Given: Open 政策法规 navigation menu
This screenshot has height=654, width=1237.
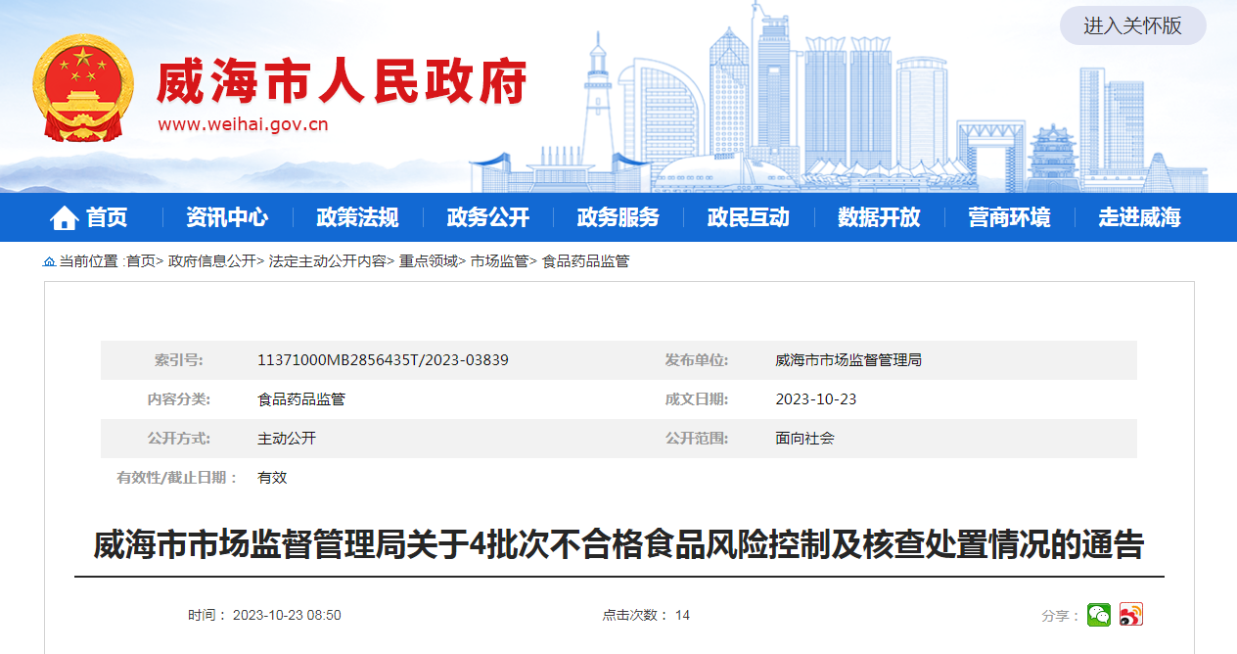Looking at the screenshot, I should pyautogui.click(x=357, y=217).
